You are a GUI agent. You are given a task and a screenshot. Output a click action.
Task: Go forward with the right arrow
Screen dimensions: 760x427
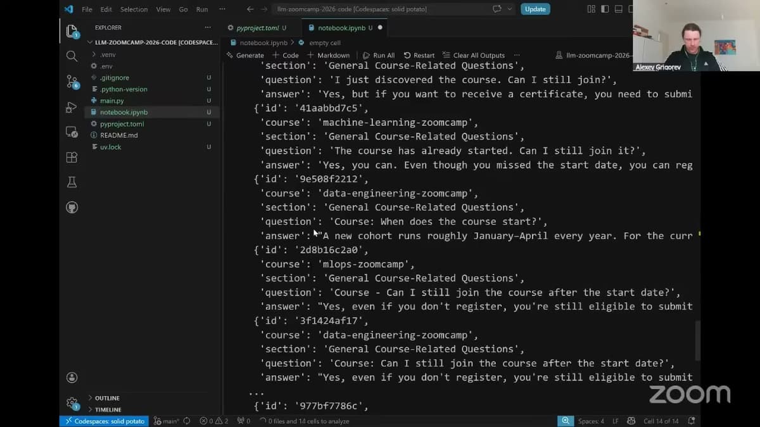tap(263, 9)
